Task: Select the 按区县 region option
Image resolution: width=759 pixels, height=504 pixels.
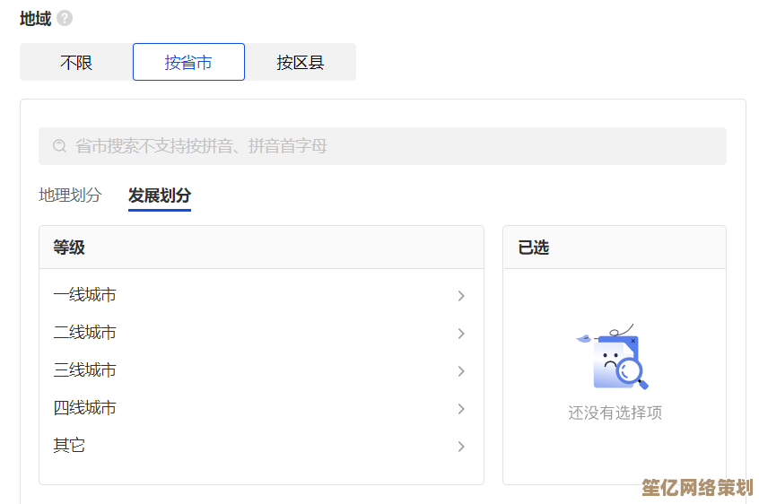Action: [x=301, y=63]
